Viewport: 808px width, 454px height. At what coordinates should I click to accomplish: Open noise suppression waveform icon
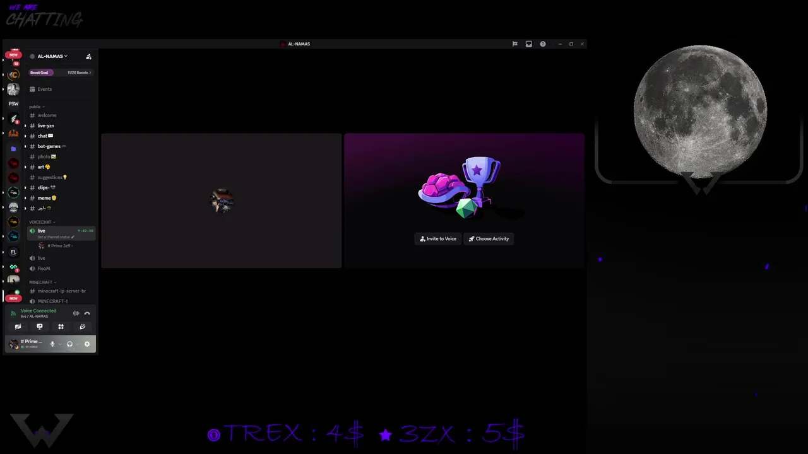(76, 313)
